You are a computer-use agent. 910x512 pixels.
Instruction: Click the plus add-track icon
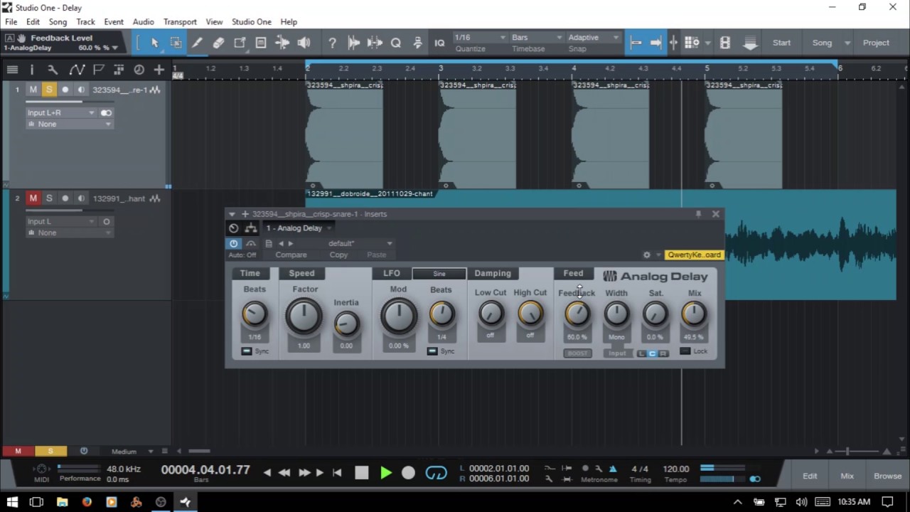(x=159, y=69)
